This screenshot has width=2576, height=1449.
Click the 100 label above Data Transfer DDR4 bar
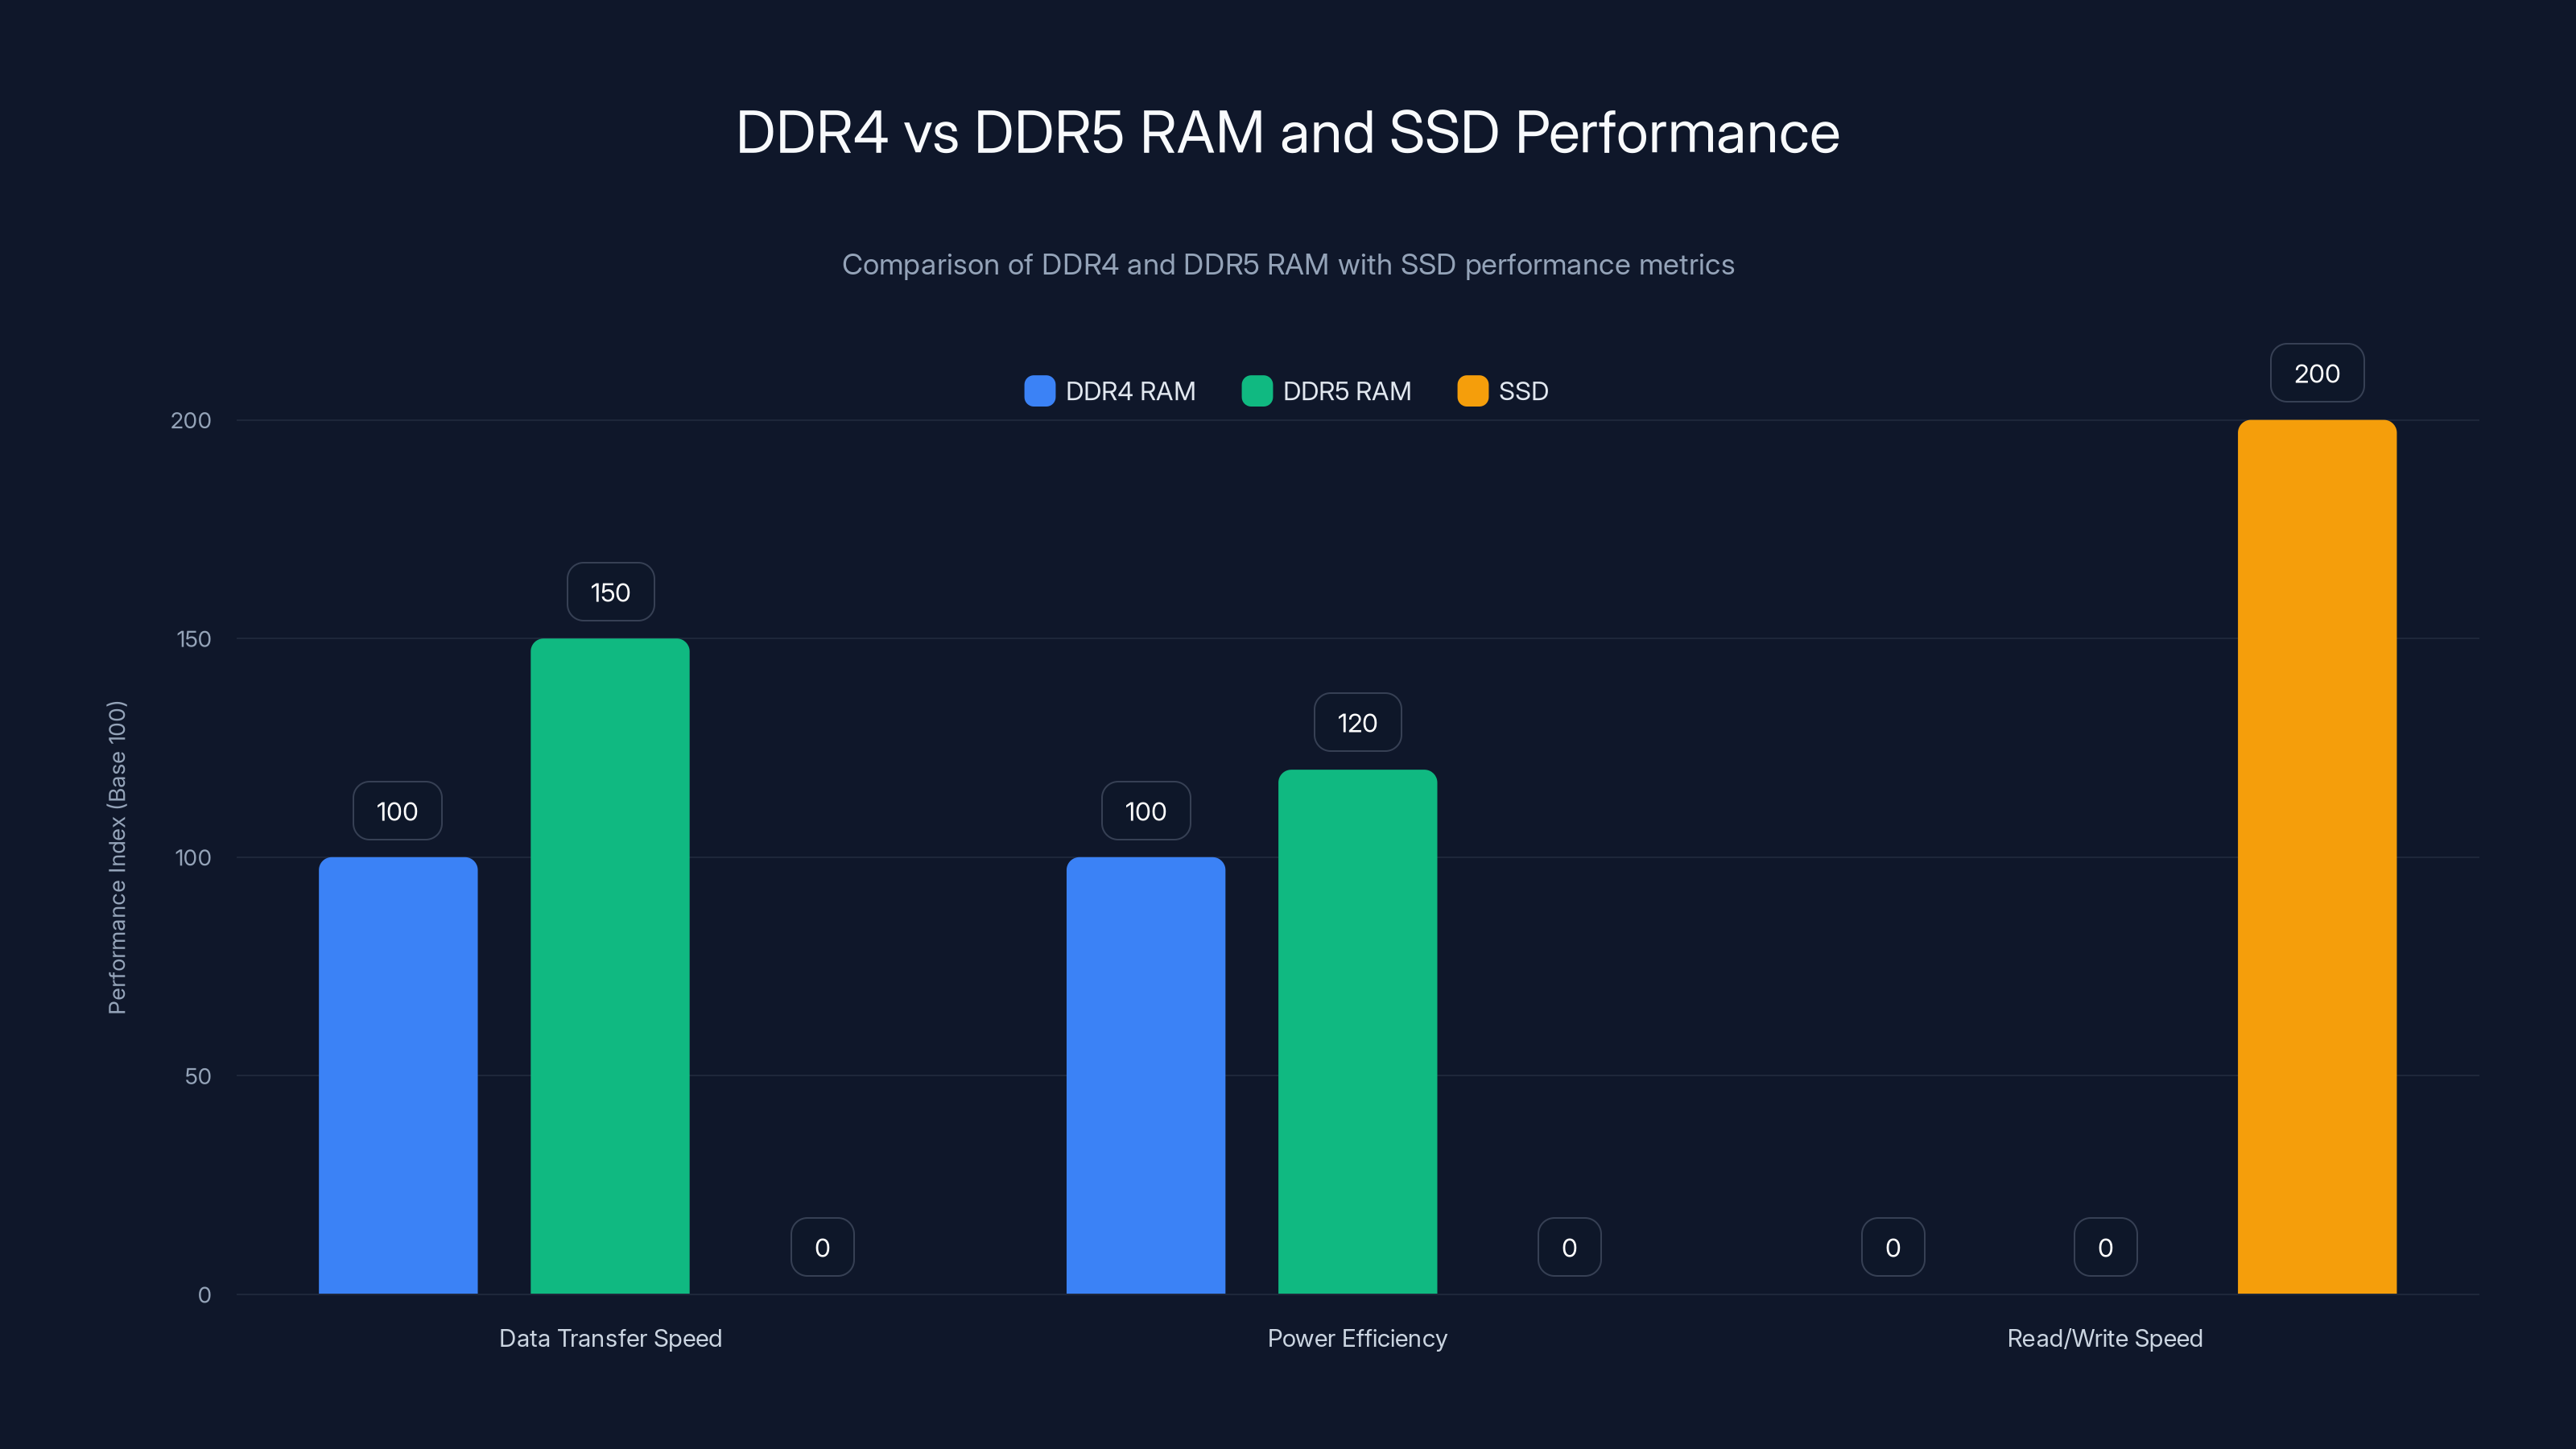(397, 811)
